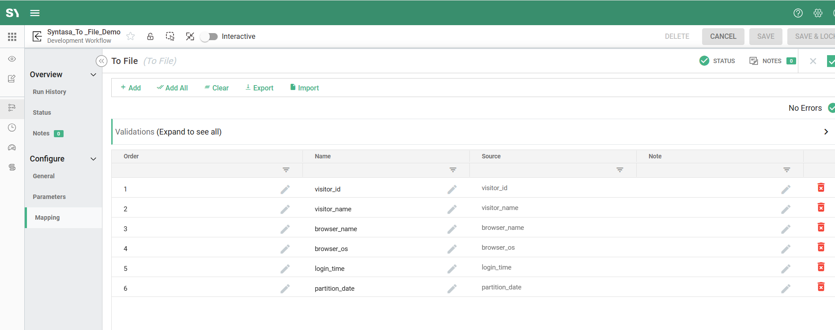Click the Add All button
The height and width of the screenshot is (330, 835).
172,88
